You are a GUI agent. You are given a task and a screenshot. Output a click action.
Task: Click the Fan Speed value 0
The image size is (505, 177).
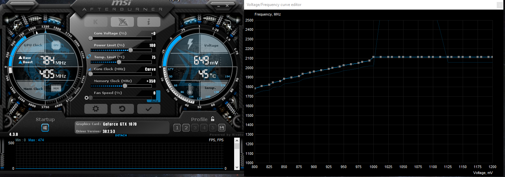coord(154,93)
